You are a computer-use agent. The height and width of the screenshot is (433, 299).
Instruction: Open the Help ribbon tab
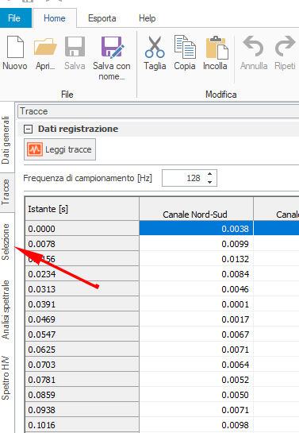pos(148,18)
